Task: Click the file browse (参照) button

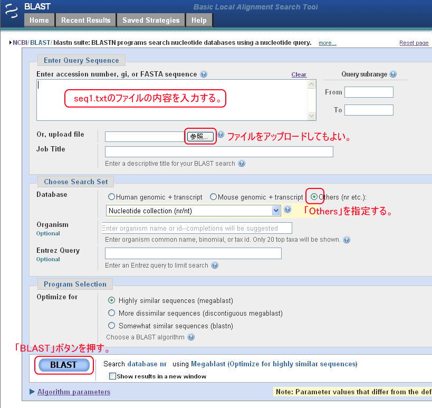Action: (x=200, y=137)
